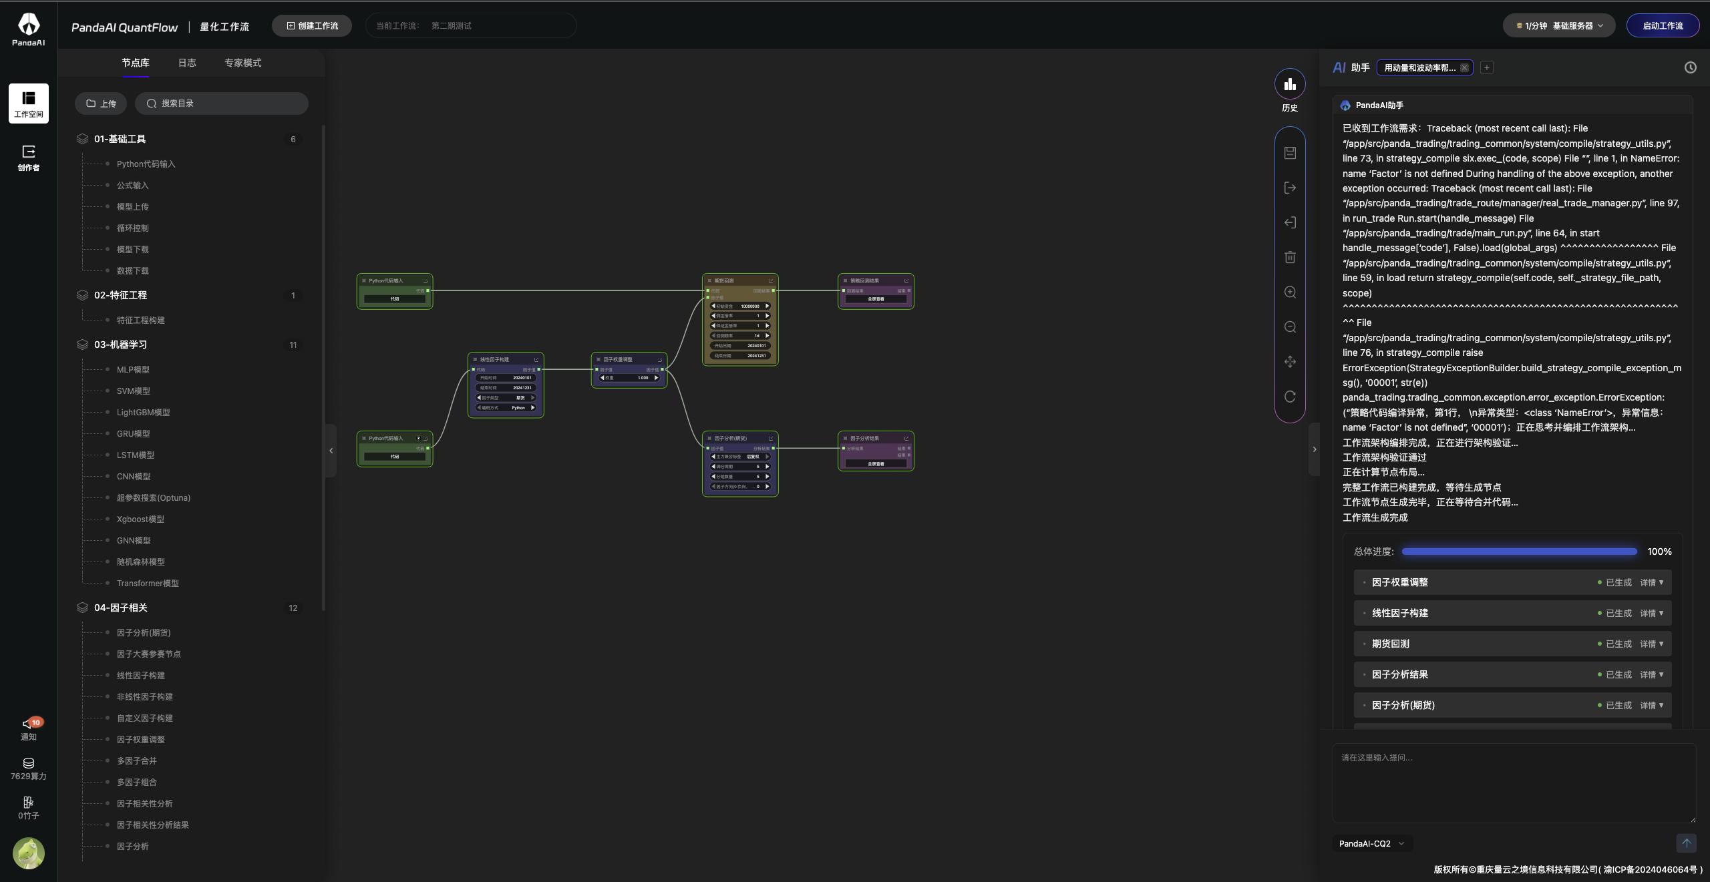Click the 创建工作流 button
The height and width of the screenshot is (882, 1710).
coord(312,26)
